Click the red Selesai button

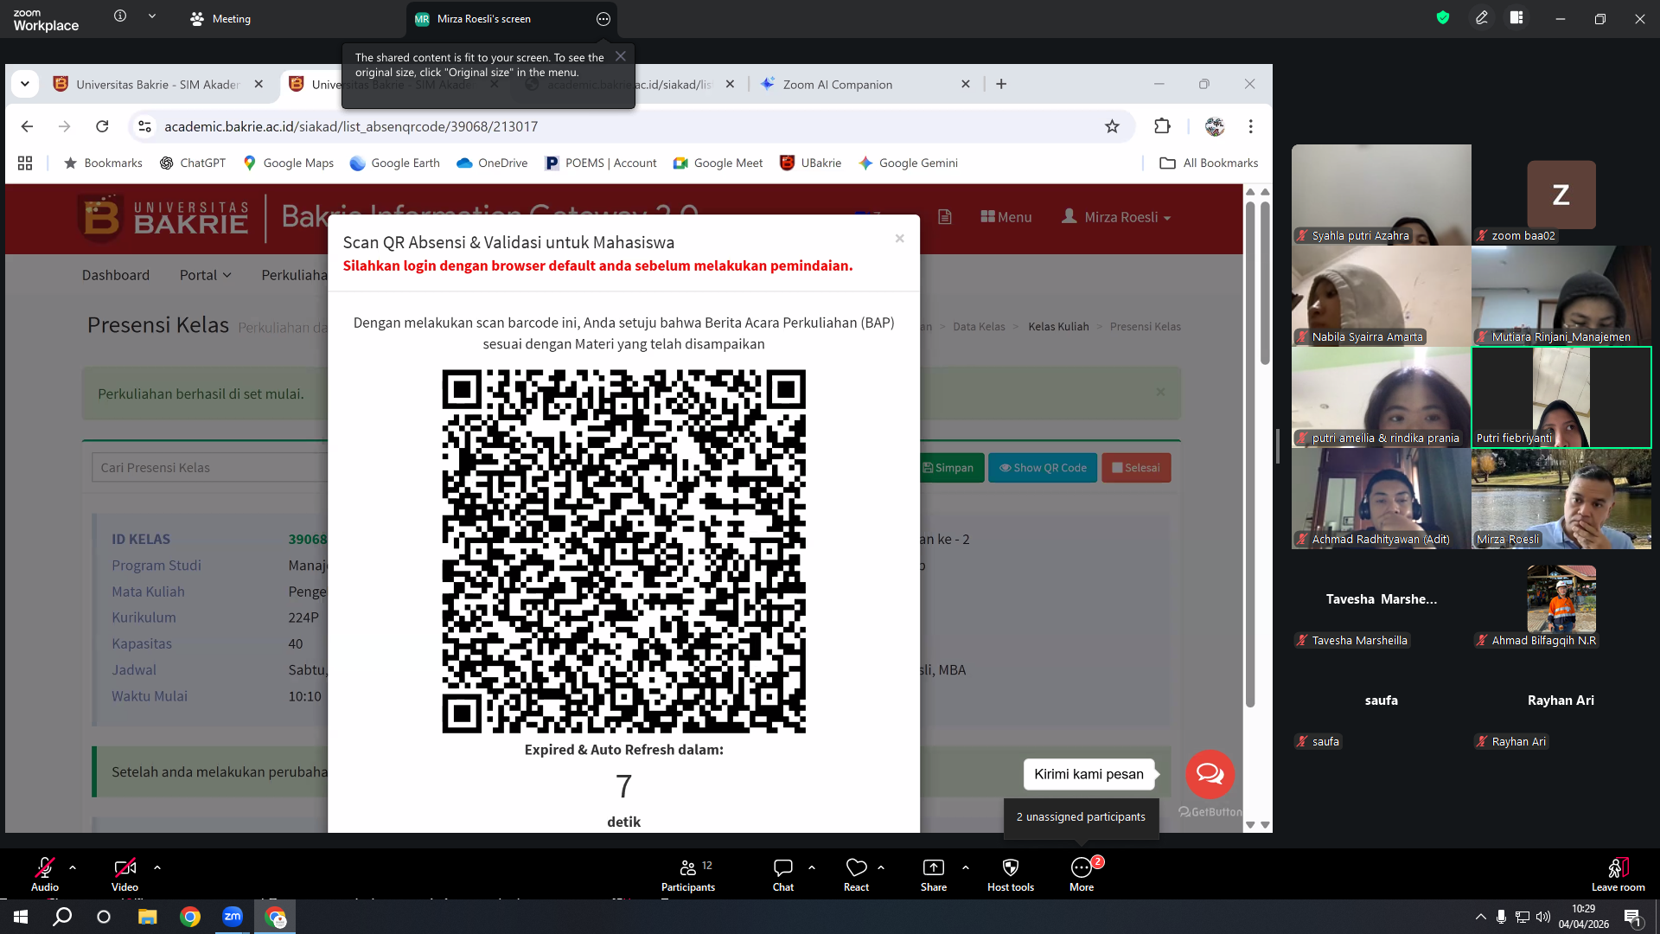(1136, 468)
